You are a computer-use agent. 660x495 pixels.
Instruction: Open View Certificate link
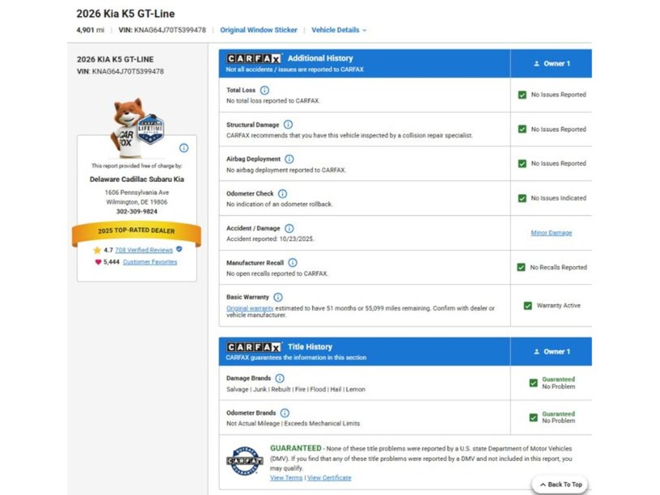(x=329, y=478)
